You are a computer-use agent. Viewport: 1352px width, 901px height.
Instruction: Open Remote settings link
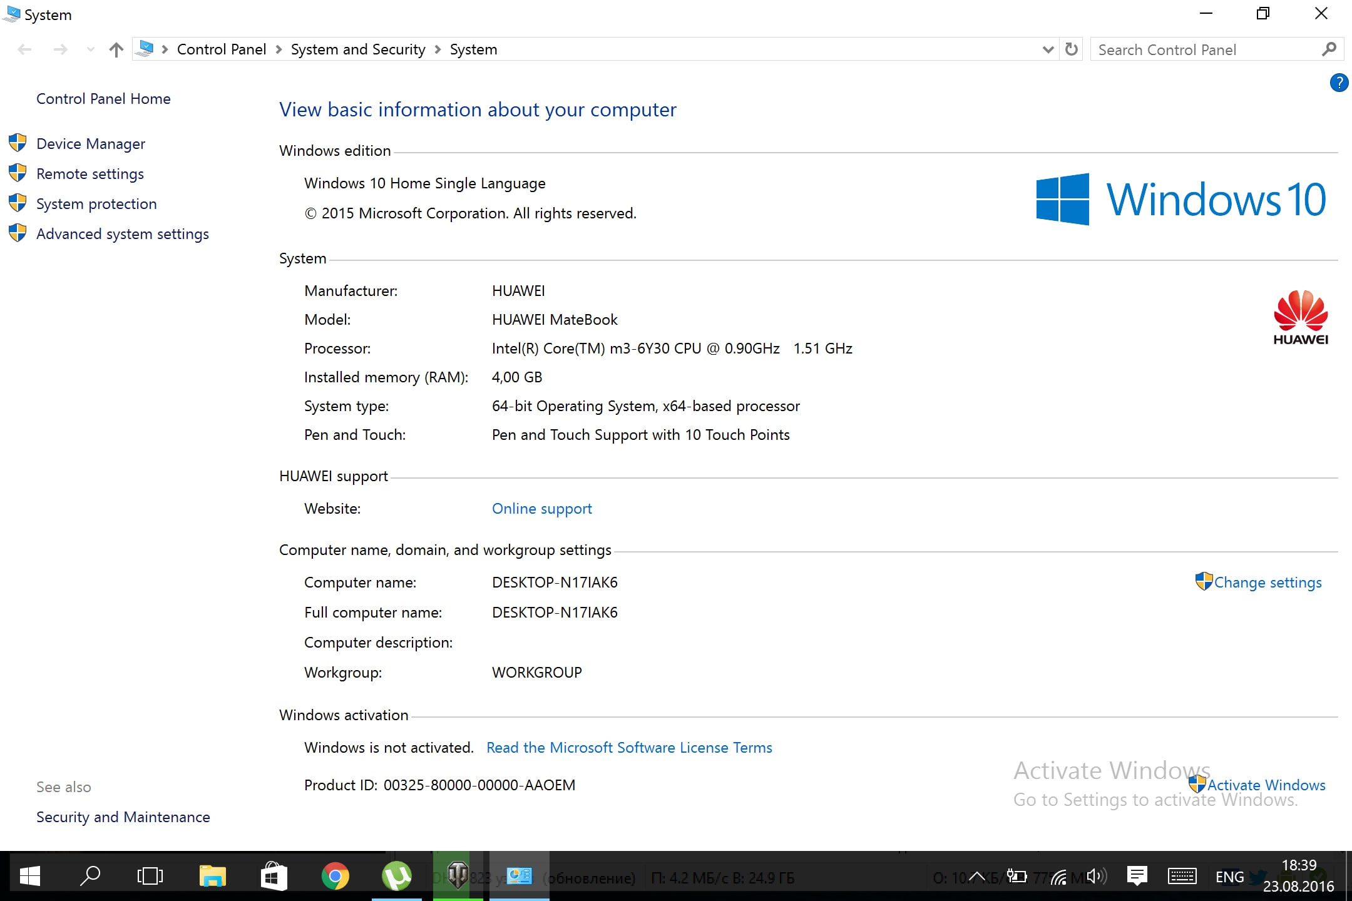[90, 174]
